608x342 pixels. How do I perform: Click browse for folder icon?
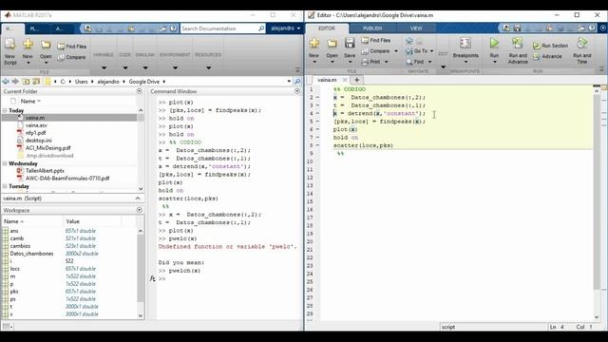click(x=36, y=82)
